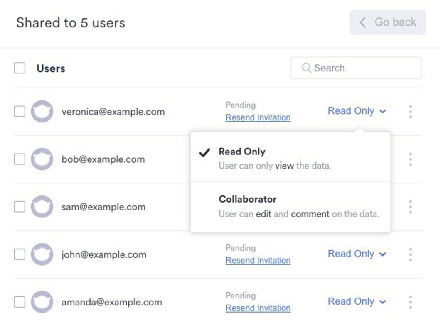Open the three-dot menu for john@example.com
Image resolution: width=438 pixels, height=325 pixels.
pyautogui.click(x=410, y=254)
